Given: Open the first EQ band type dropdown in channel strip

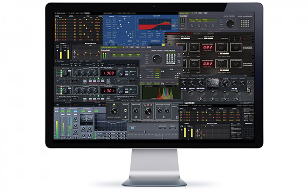Looking at the screenshot, I should coord(103,133).
